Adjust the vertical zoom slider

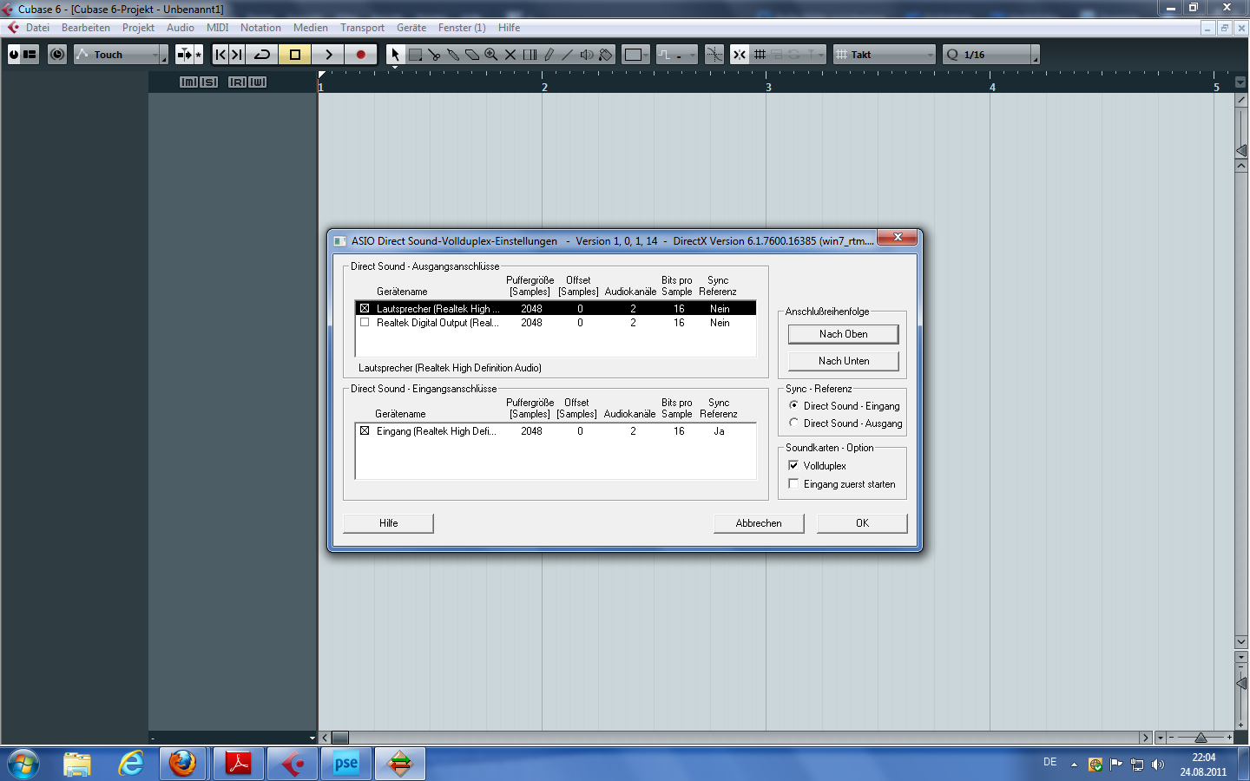coord(1241,684)
